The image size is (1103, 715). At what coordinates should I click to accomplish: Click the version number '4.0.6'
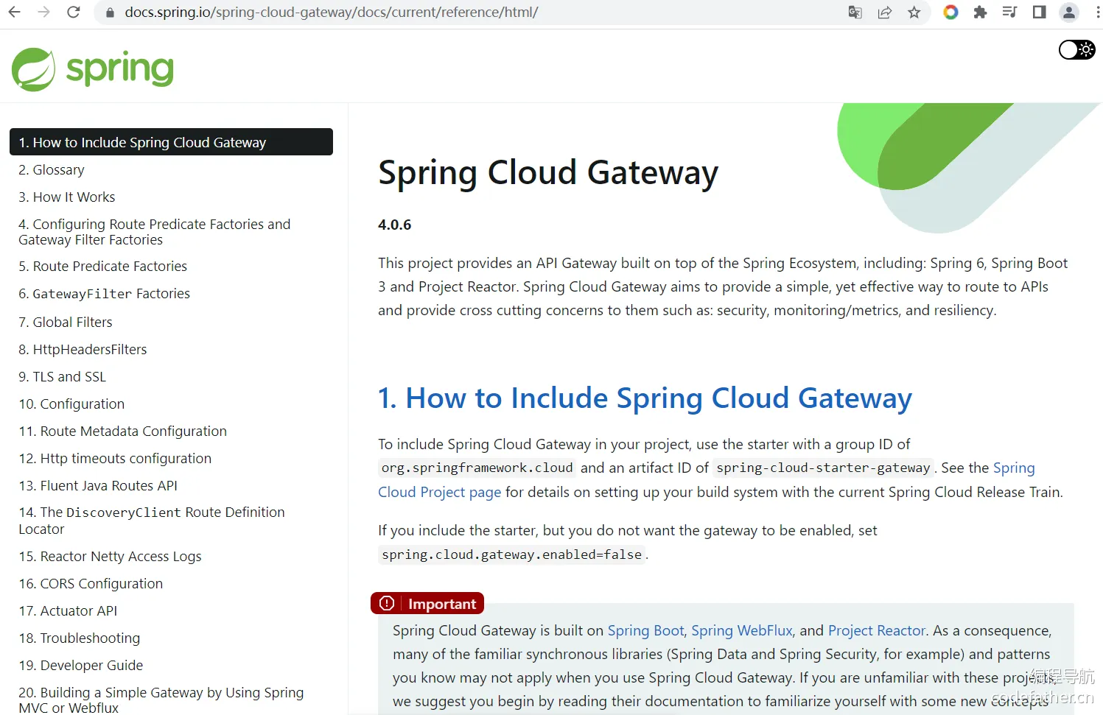[395, 225]
